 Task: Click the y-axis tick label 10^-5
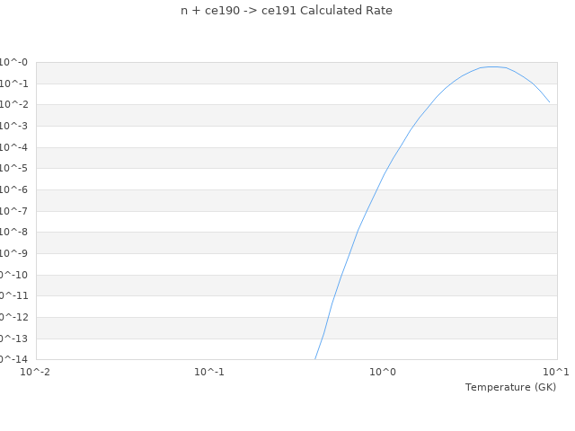click(x=14, y=169)
